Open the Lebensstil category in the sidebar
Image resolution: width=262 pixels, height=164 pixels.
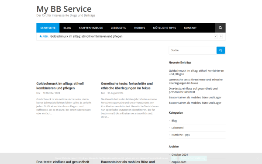click(177, 128)
